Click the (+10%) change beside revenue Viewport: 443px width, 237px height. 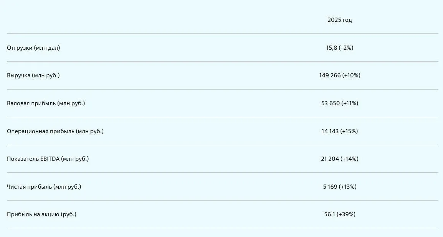tap(351, 75)
